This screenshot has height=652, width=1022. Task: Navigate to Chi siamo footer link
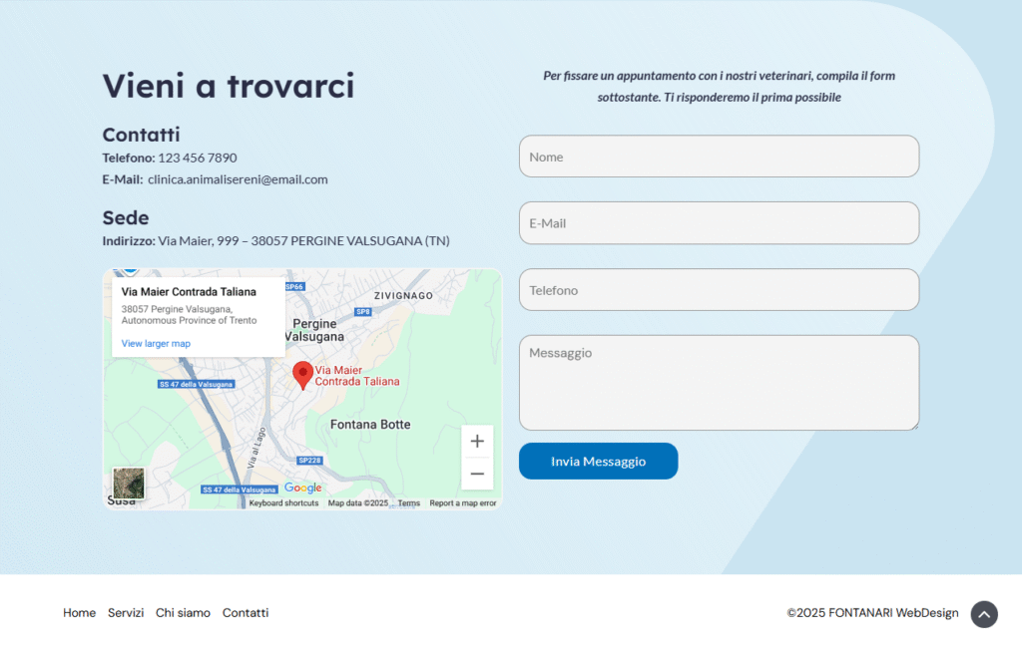183,613
